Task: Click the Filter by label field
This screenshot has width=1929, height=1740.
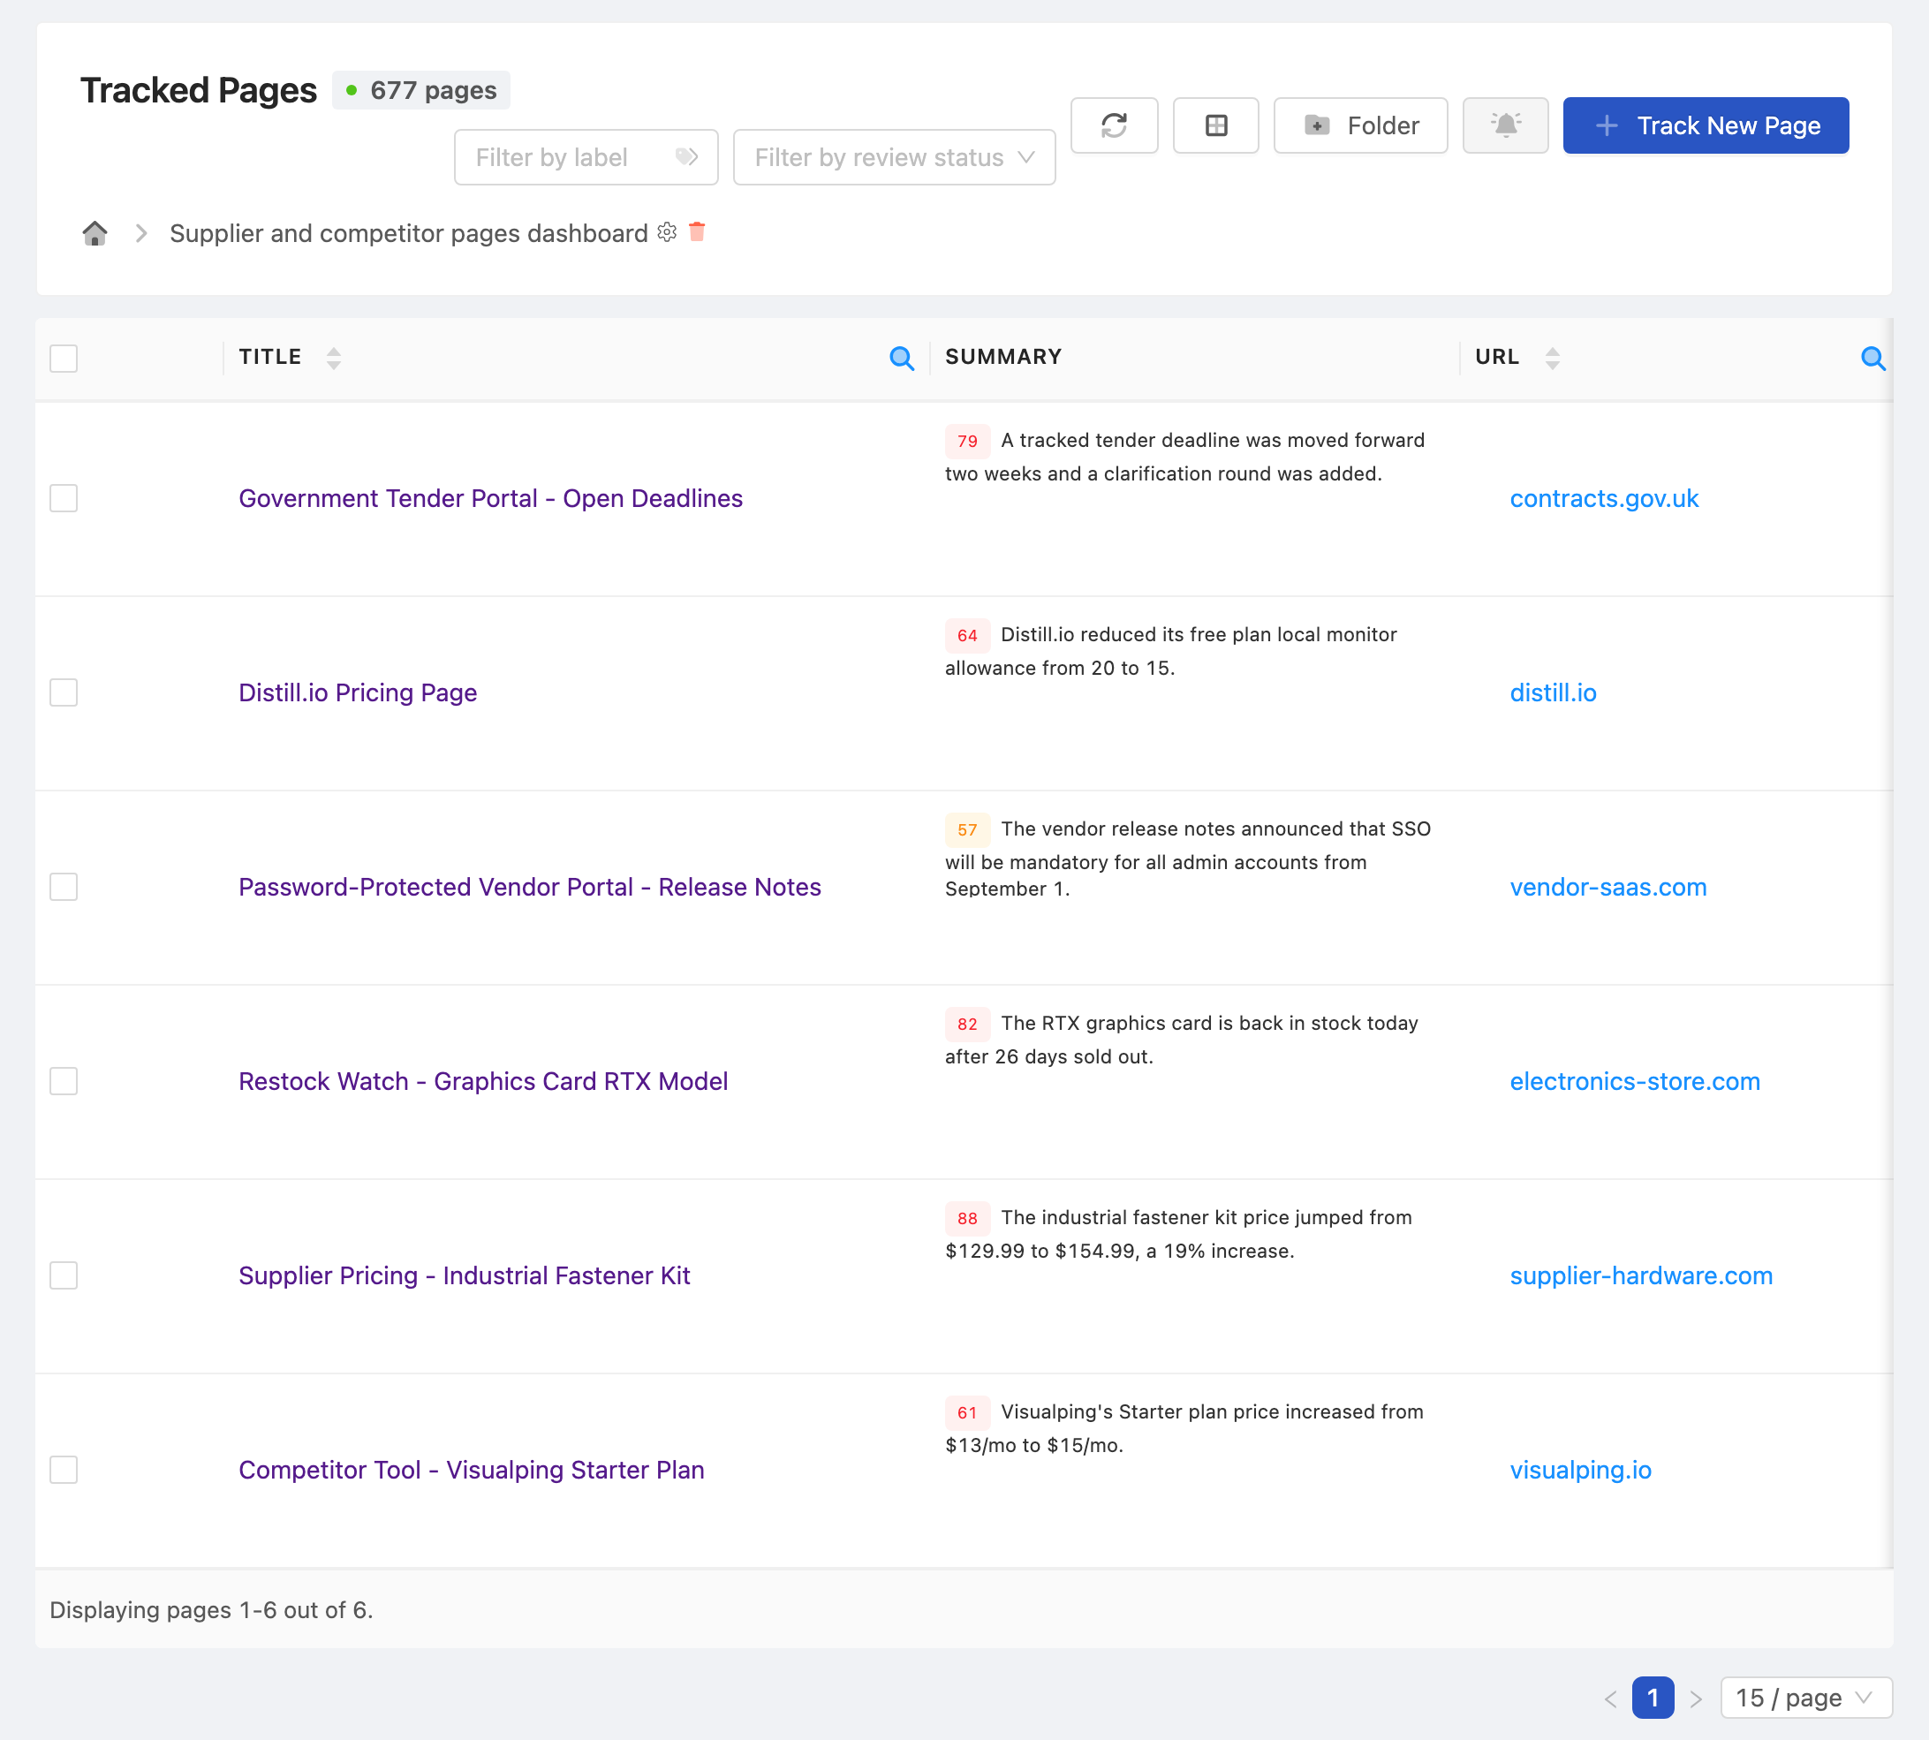Action: (x=585, y=157)
